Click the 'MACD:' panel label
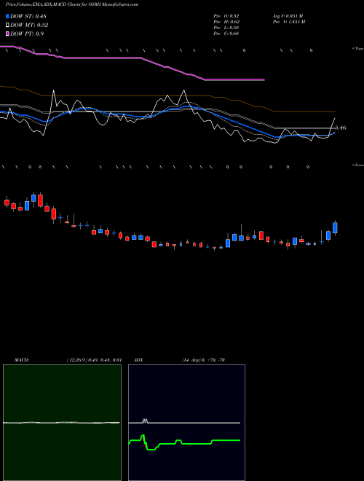The image size is (364, 481). [22, 360]
